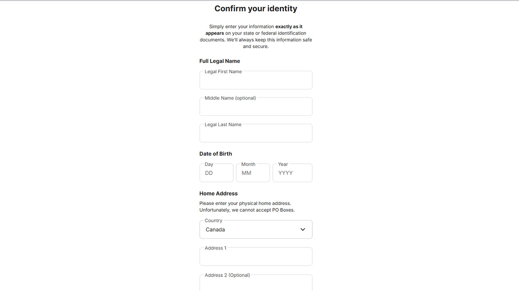The image size is (519, 291).
Task: Click the "Home Address" section heading
Action: pos(218,194)
